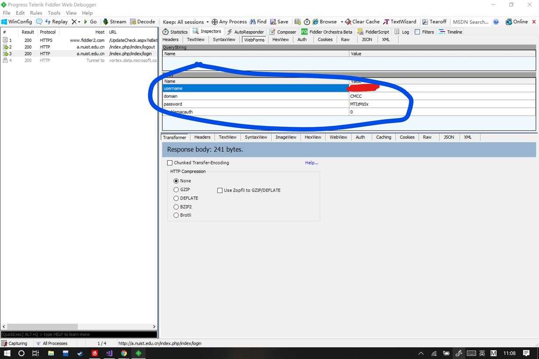Open the View menu

tap(71, 13)
